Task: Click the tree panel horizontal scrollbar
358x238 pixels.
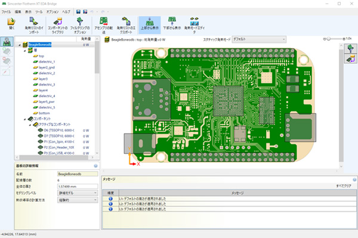Action: click(54, 157)
